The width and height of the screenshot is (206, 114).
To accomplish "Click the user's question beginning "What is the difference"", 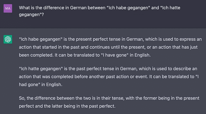I will (x=100, y=11).
